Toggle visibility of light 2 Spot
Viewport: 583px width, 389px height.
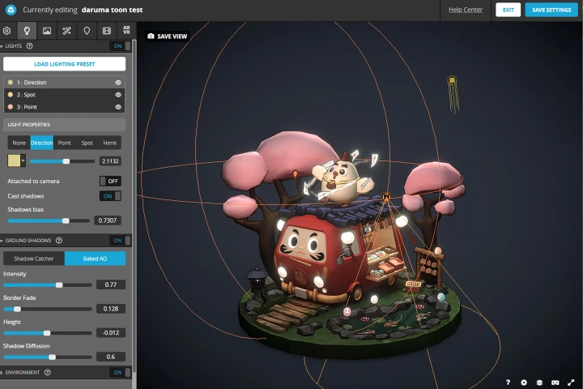click(118, 95)
